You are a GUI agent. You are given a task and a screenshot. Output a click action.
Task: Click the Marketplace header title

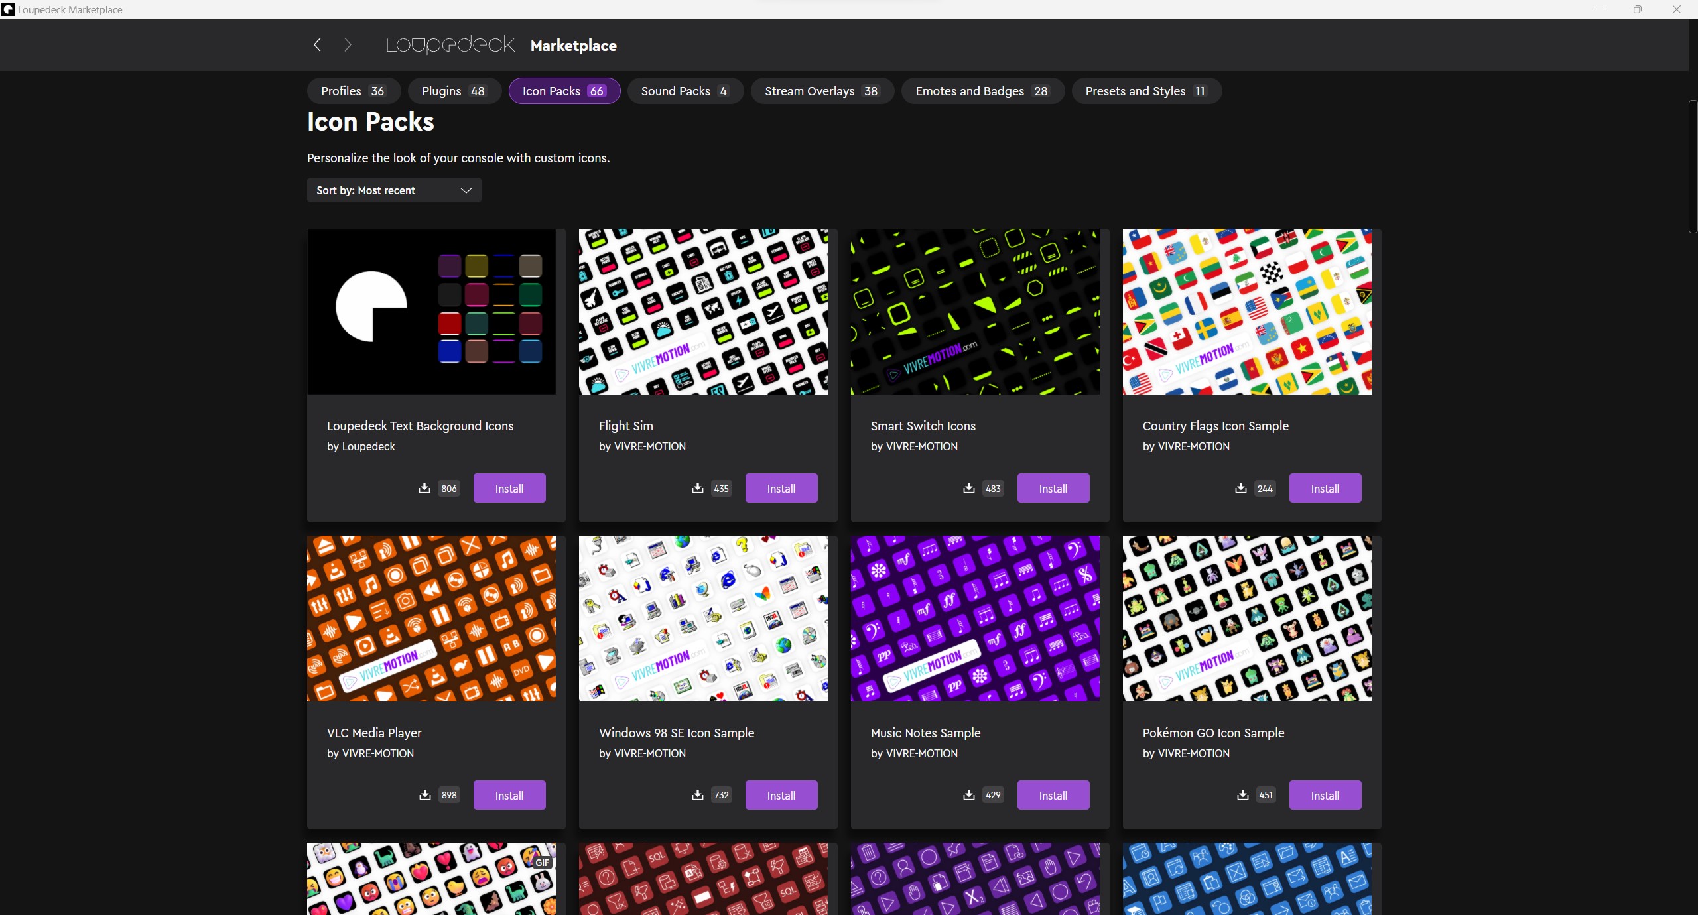573,46
